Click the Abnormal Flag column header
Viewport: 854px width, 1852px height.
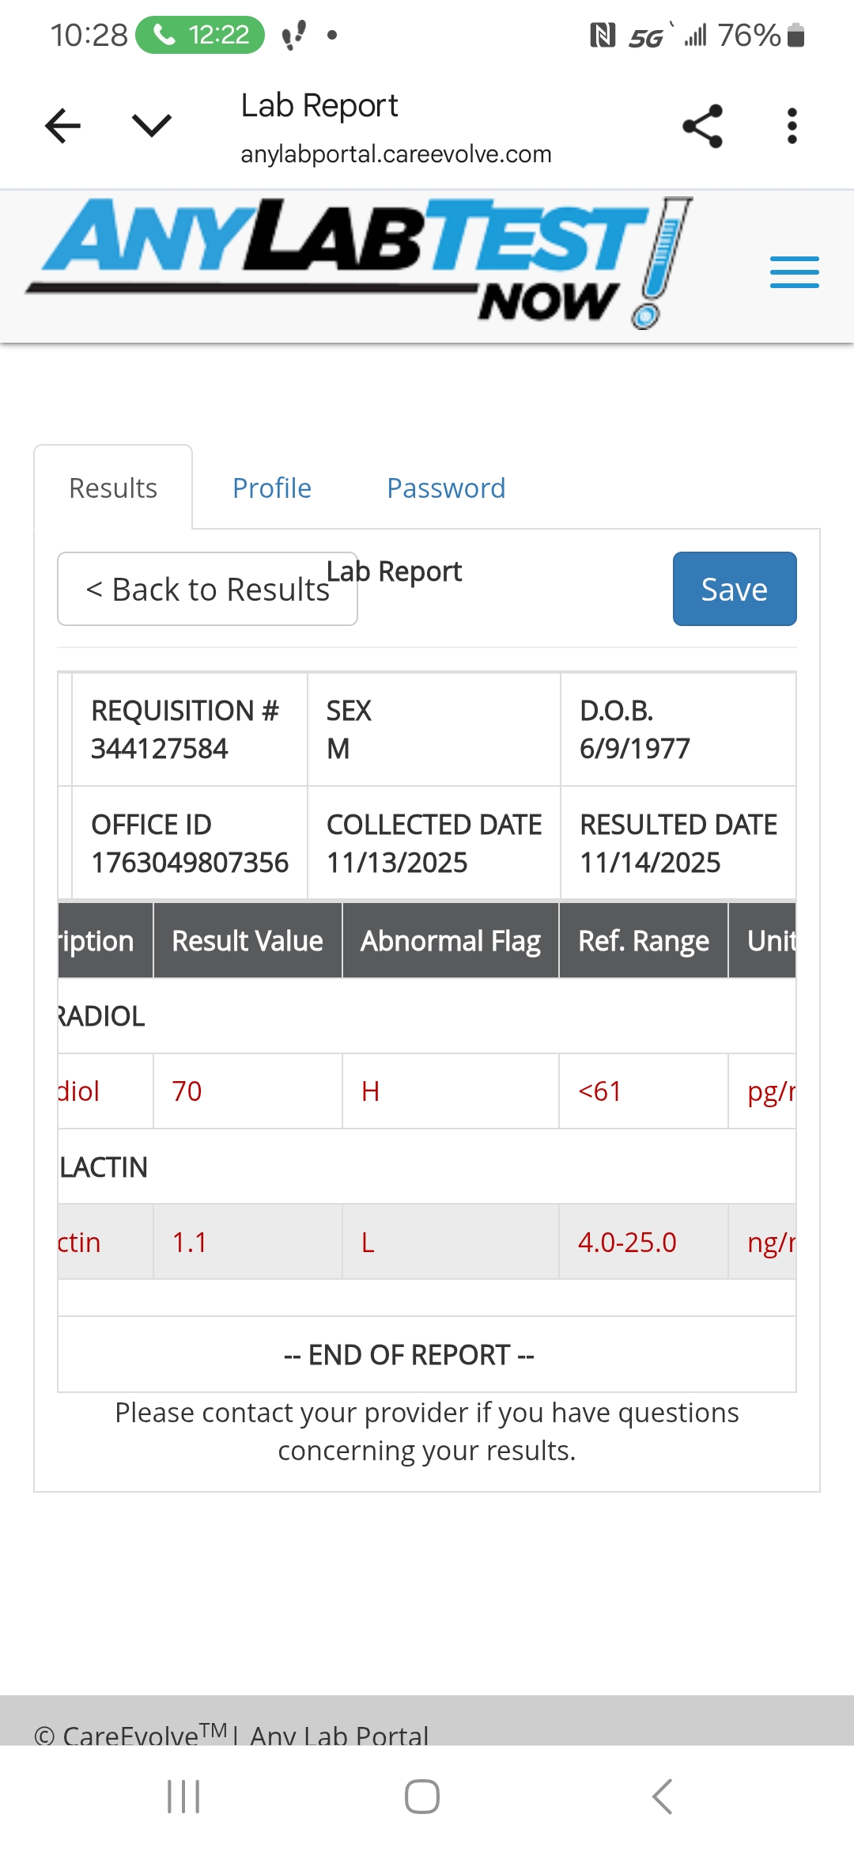pyautogui.click(x=450, y=941)
